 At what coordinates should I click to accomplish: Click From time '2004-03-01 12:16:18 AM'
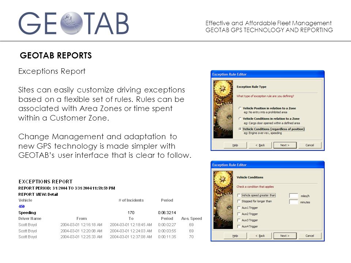81,225
